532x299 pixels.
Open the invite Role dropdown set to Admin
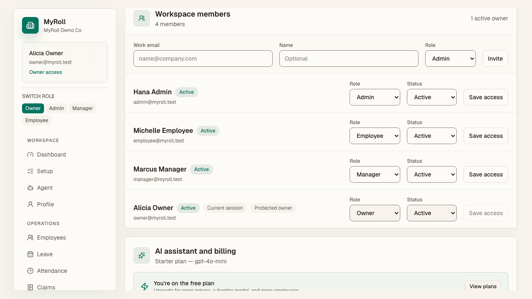click(x=451, y=59)
